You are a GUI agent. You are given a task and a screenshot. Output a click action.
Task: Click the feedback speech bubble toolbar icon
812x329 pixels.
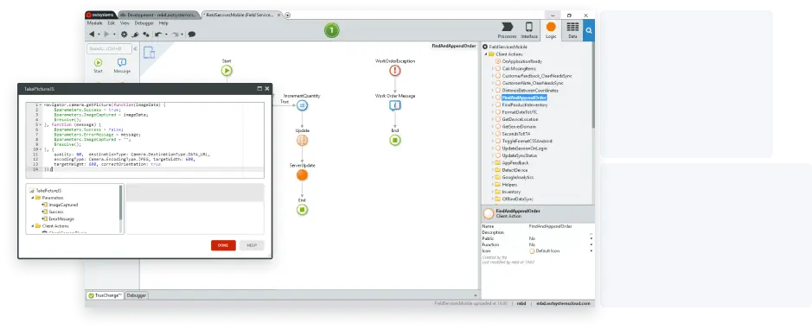coord(192,35)
